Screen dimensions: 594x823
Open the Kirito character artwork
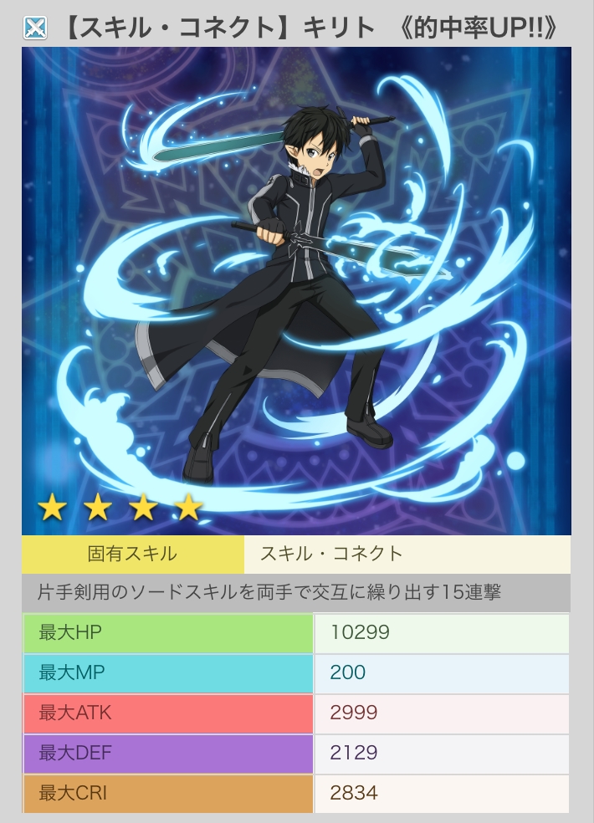(x=296, y=291)
